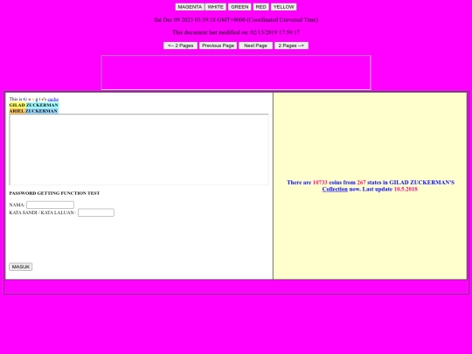Open the Google cache link
472x354 pixels.
click(53, 99)
